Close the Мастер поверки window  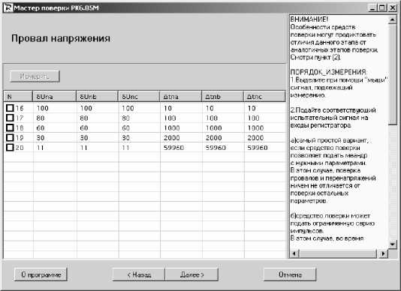click(x=392, y=8)
